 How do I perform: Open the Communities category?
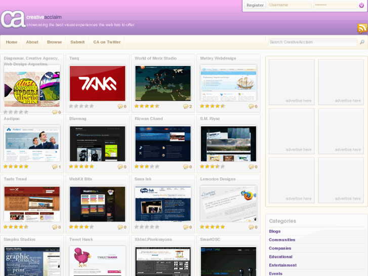click(282, 240)
